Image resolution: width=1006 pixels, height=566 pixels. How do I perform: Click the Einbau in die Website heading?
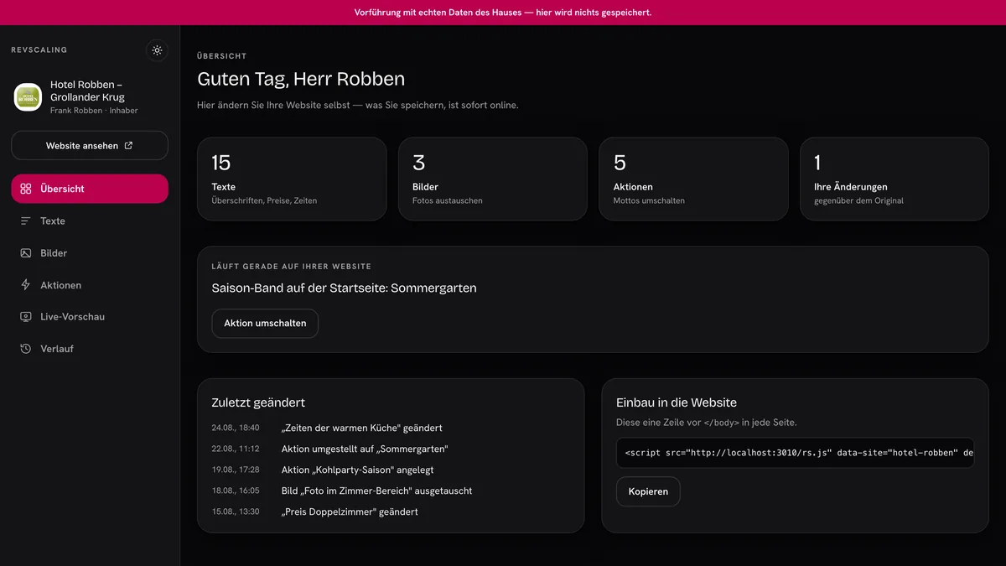(x=677, y=402)
